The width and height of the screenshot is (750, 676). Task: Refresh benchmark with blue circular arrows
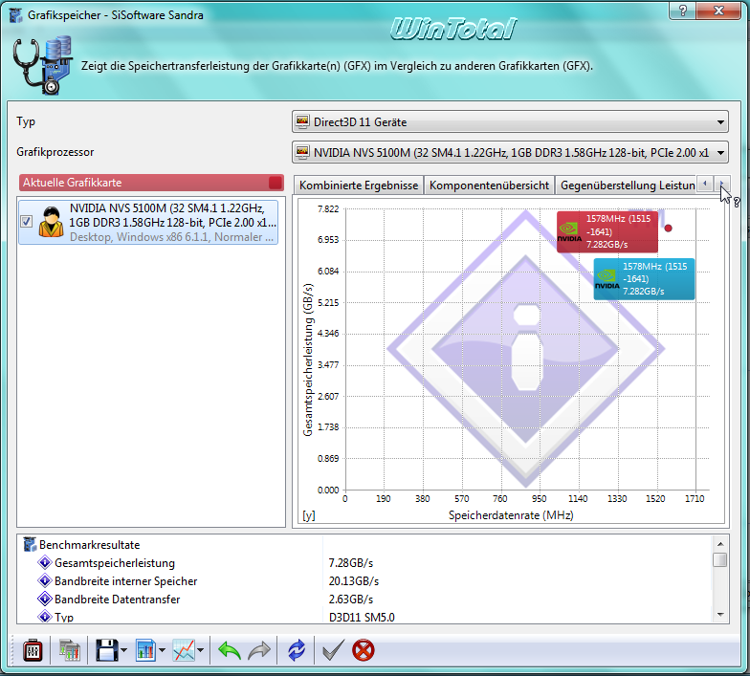[x=297, y=650]
